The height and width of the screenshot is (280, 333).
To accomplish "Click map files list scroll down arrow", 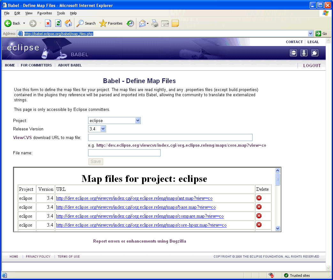I will point(277,228).
